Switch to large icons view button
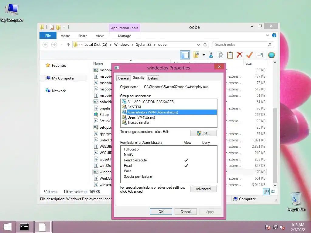The height and width of the screenshot is (233, 311). (273, 192)
